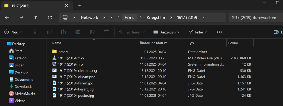This screenshot has width=283, height=106.
Task: Click the size value 2.108.860 KB
Action: click(241, 58)
